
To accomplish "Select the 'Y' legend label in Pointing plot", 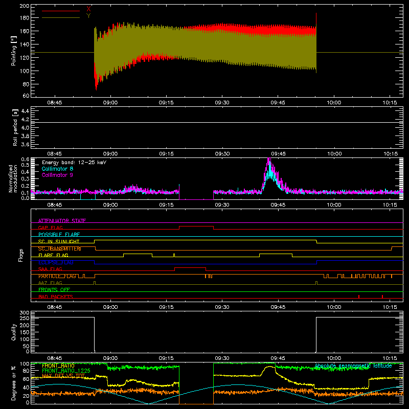I will (88, 16).
